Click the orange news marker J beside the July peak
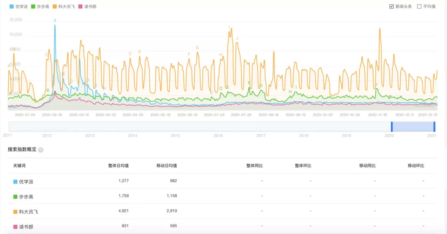Image resolution: width=447 pixels, height=234 pixels. 237,38
